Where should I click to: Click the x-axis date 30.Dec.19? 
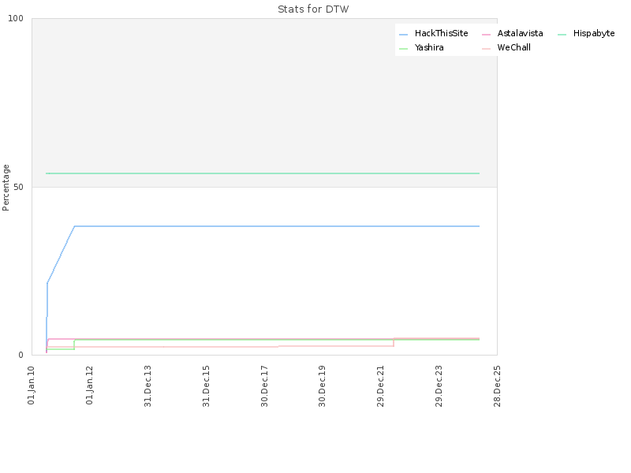(322, 386)
